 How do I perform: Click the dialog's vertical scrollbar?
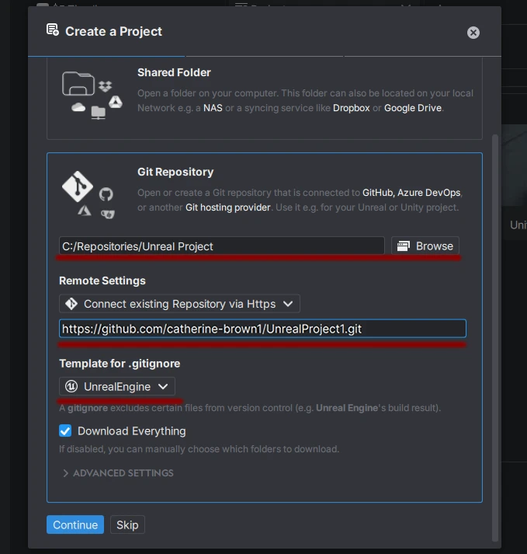pos(495,337)
